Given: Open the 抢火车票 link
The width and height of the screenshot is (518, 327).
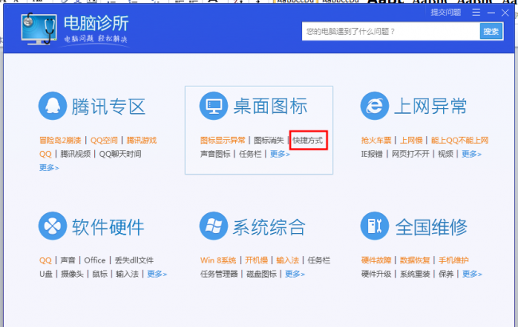Looking at the screenshot, I should (376, 140).
